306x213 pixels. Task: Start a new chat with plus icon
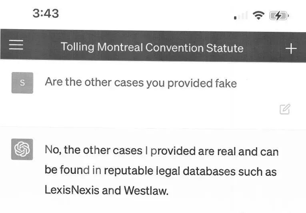pyautogui.click(x=291, y=49)
